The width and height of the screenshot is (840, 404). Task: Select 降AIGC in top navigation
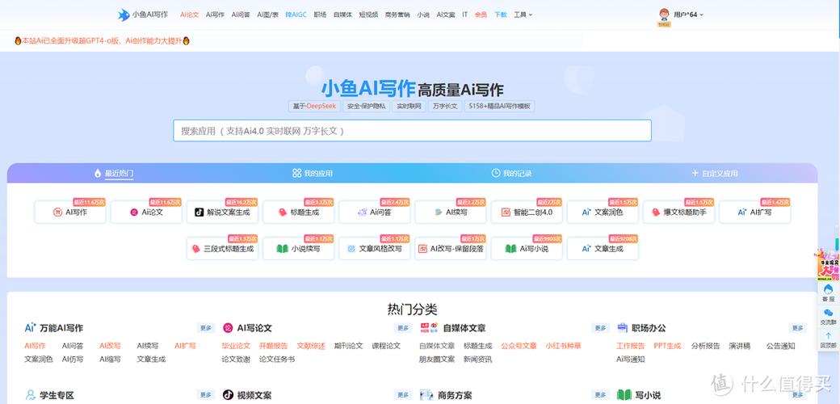tap(296, 15)
